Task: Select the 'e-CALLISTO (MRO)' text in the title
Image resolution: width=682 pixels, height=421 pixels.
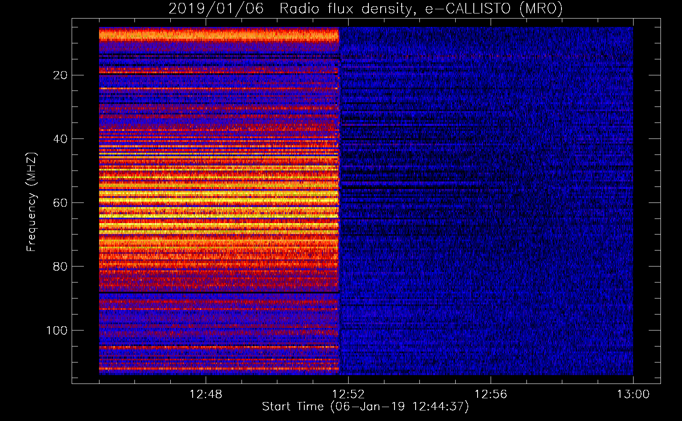Action: click(494, 8)
